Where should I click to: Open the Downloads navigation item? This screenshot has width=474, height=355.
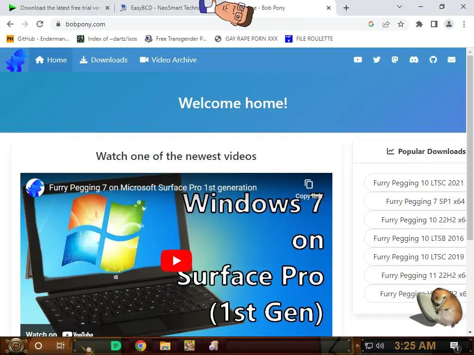(103, 60)
